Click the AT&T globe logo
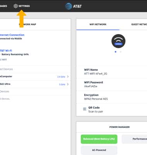The width and height of the screenshot is (147, 155). pos(68,6)
